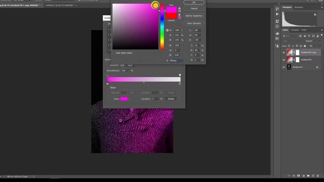Screen dimensions: 324x182
Task: Filter layers by smart object icon
Action: (317, 36)
